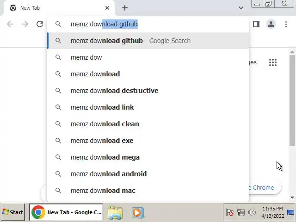Select memz download exe suggestion
Image resolution: width=296 pixels, height=222 pixels.
[148, 141]
